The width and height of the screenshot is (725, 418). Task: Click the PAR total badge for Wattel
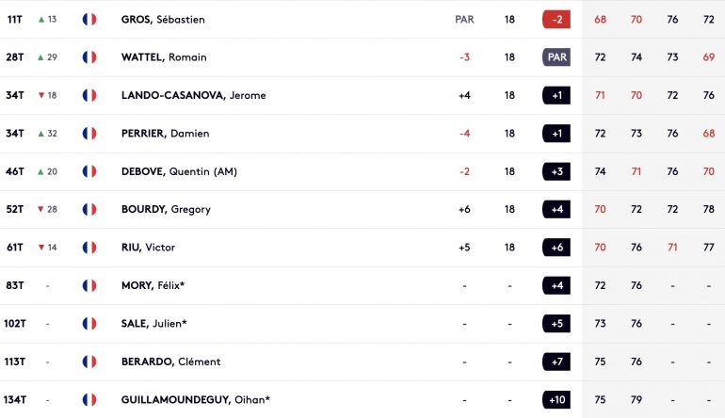pyautogui.click(x=556, y=57)
